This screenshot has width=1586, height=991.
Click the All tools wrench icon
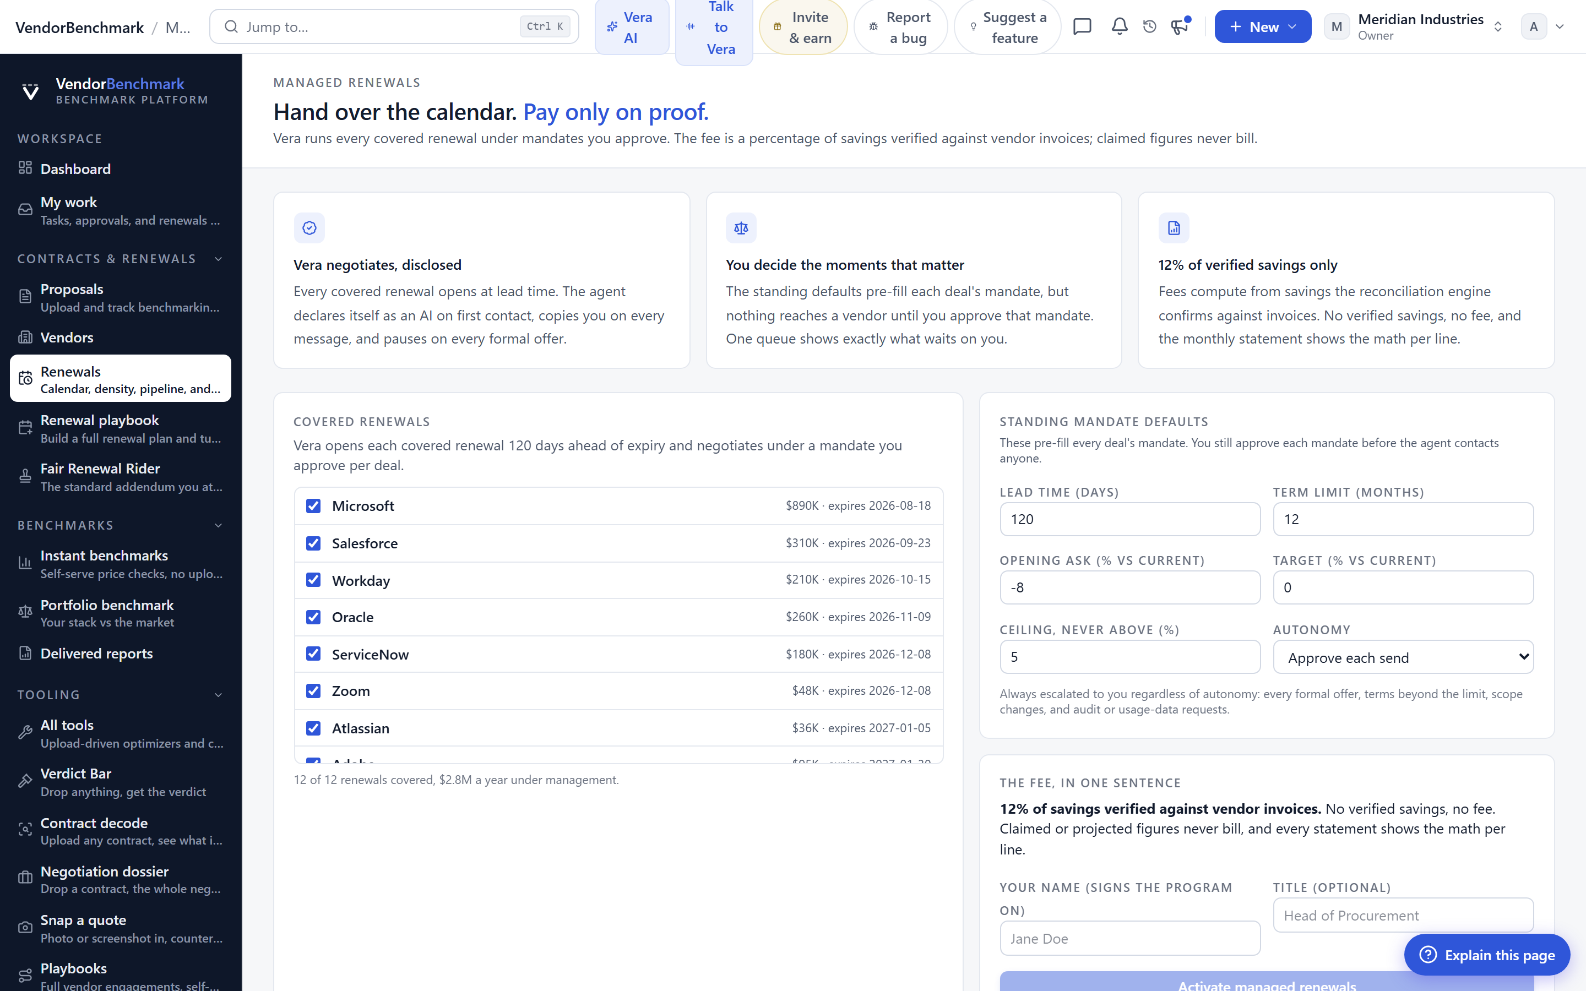pos(25,733)
